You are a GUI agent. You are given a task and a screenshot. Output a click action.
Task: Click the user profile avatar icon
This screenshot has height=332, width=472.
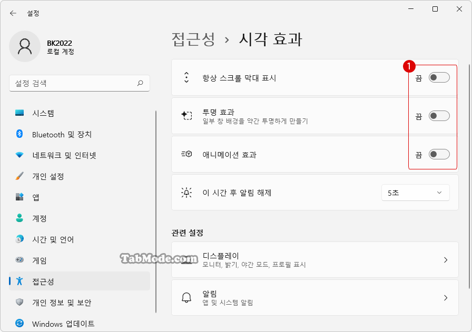coord(25,46)
